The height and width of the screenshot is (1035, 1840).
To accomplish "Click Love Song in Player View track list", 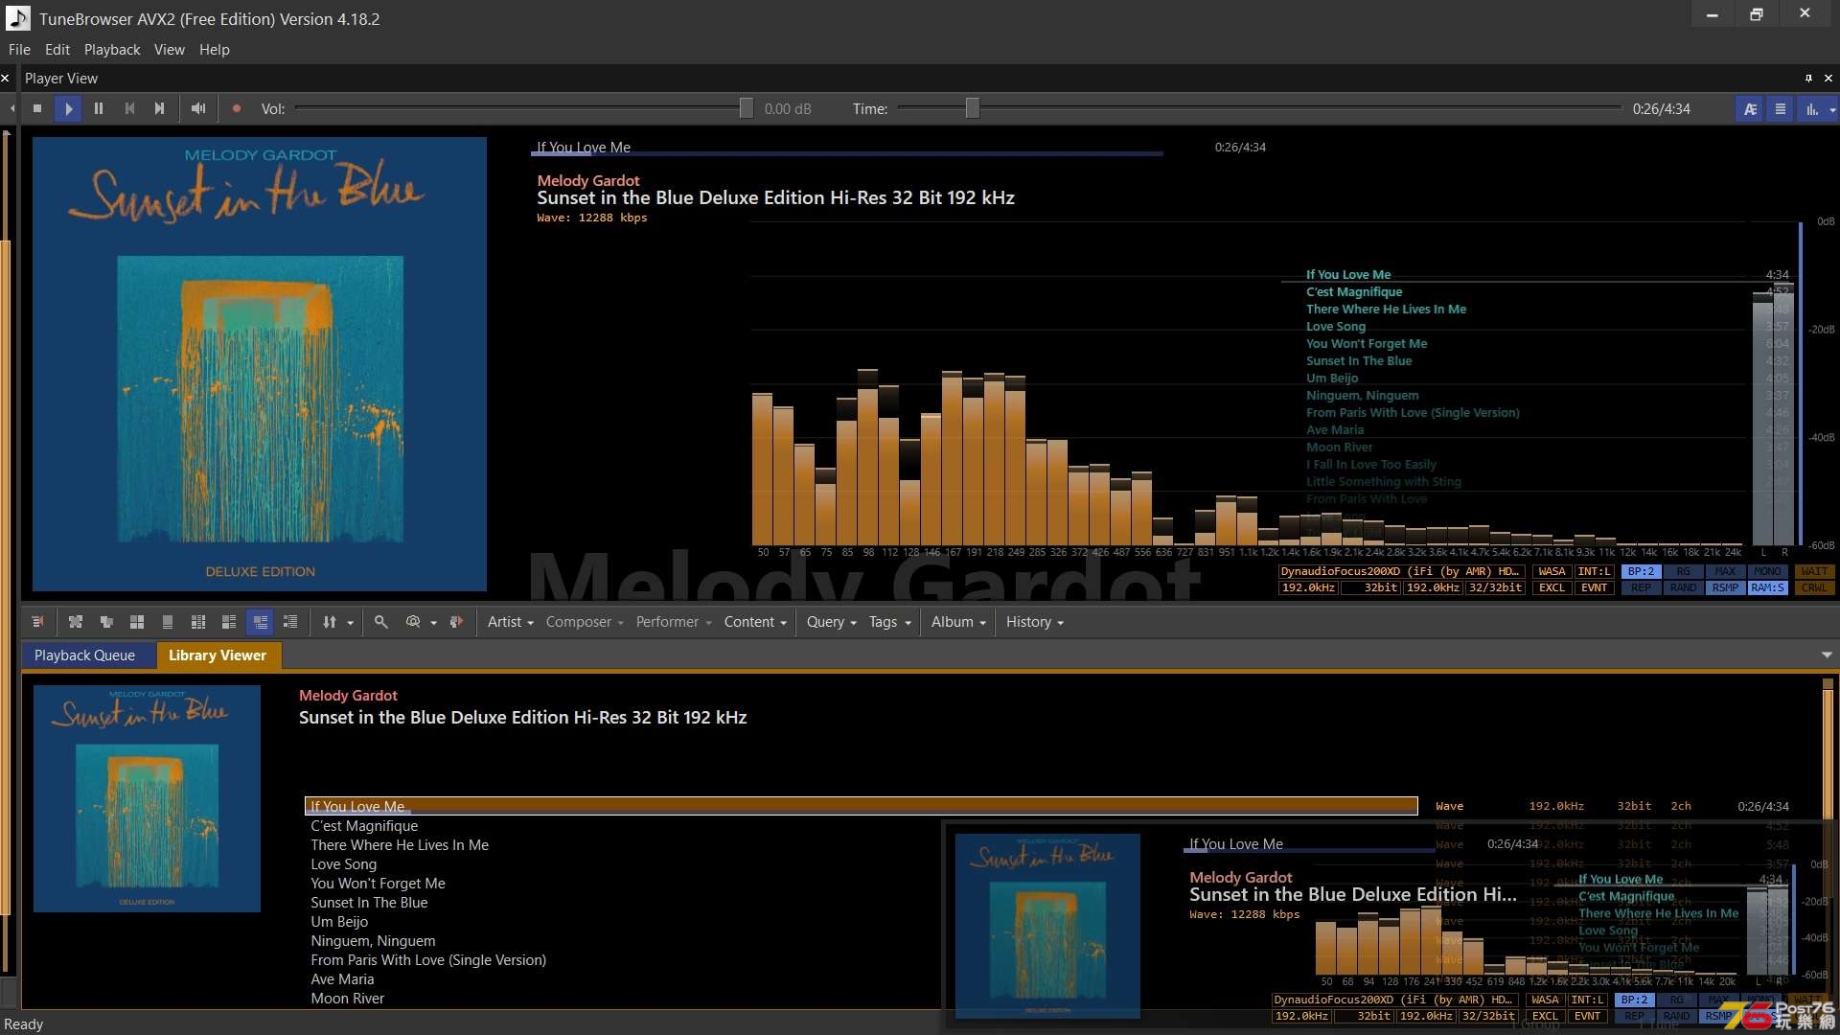I will click(x=1335, y=327).
